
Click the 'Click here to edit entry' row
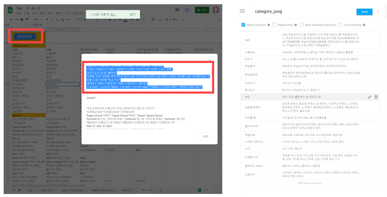(310, 183)
